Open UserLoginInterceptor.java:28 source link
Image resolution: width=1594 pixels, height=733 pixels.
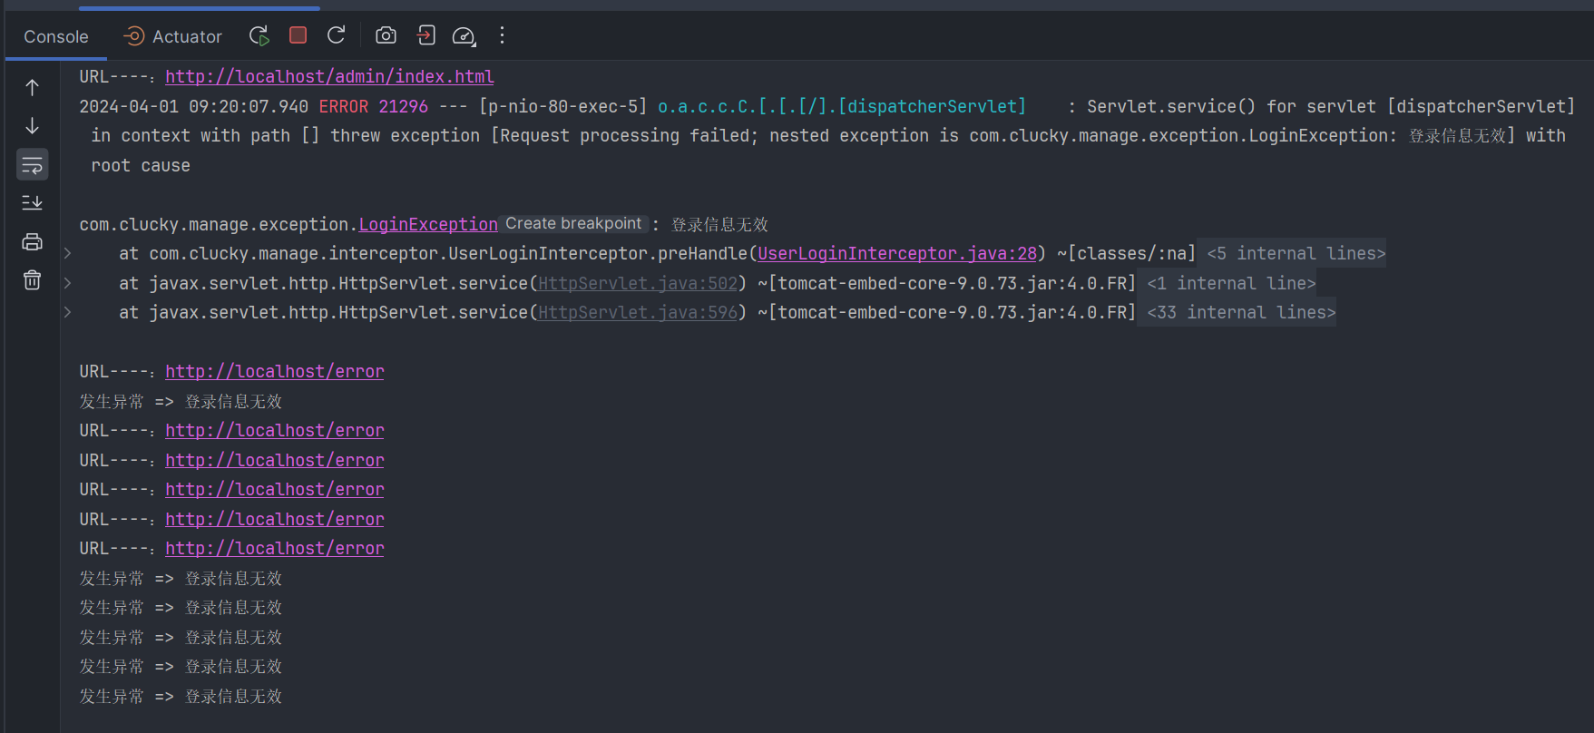click(x=897, y=254)
